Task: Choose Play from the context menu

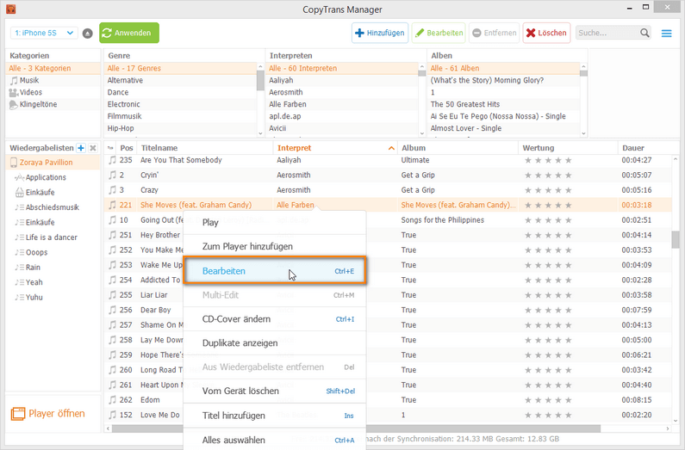Action: click(x=274, y=222)
